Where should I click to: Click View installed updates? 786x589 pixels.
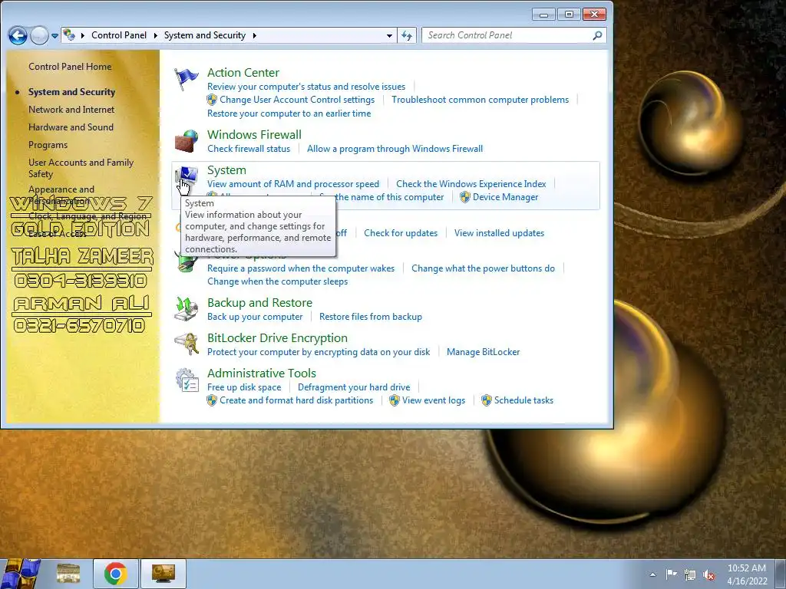pyautogui.click(x=499, y=233)
